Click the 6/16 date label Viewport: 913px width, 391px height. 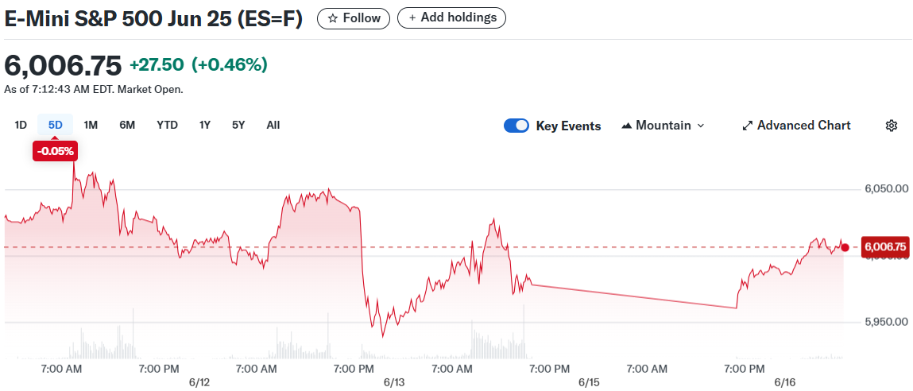(783, 382)
